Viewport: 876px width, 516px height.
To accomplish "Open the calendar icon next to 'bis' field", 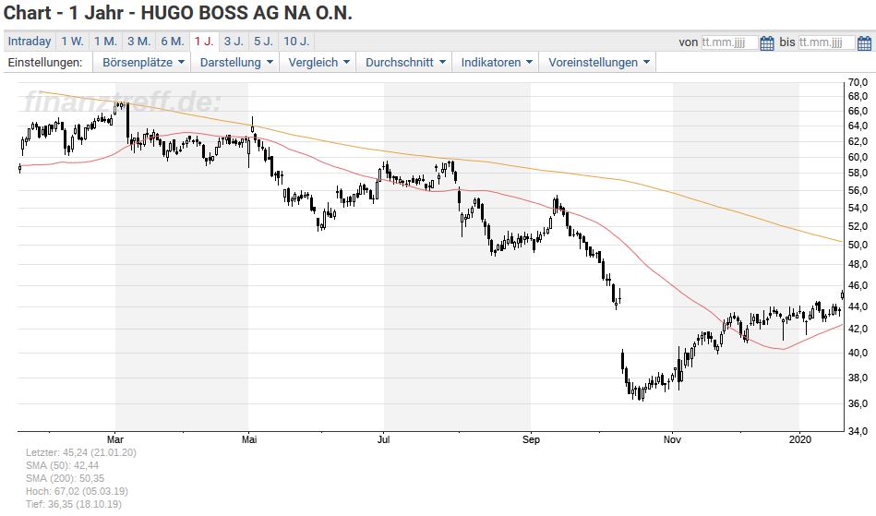I will (x=864, y=42).
